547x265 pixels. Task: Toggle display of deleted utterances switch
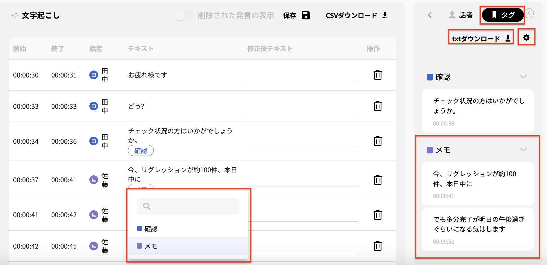click(184, 15)
